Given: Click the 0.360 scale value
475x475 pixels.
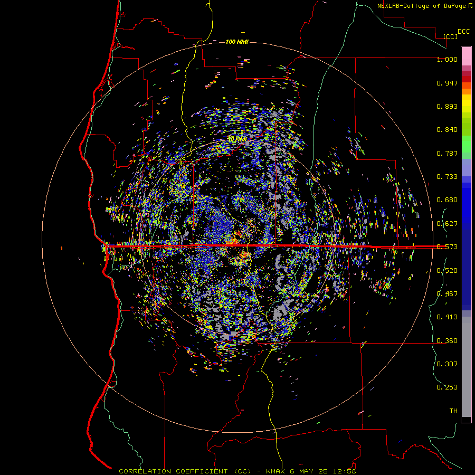Looking at the screenshot, I should (447, 341).
